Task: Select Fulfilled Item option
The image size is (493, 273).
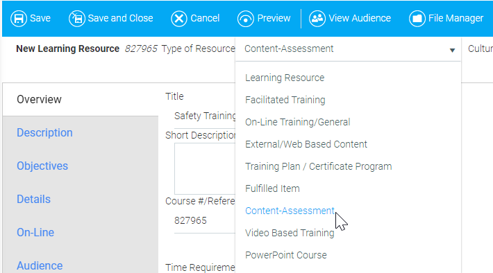Action: (273, 188)
